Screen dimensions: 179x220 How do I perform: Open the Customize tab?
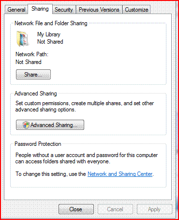[136, 10]
